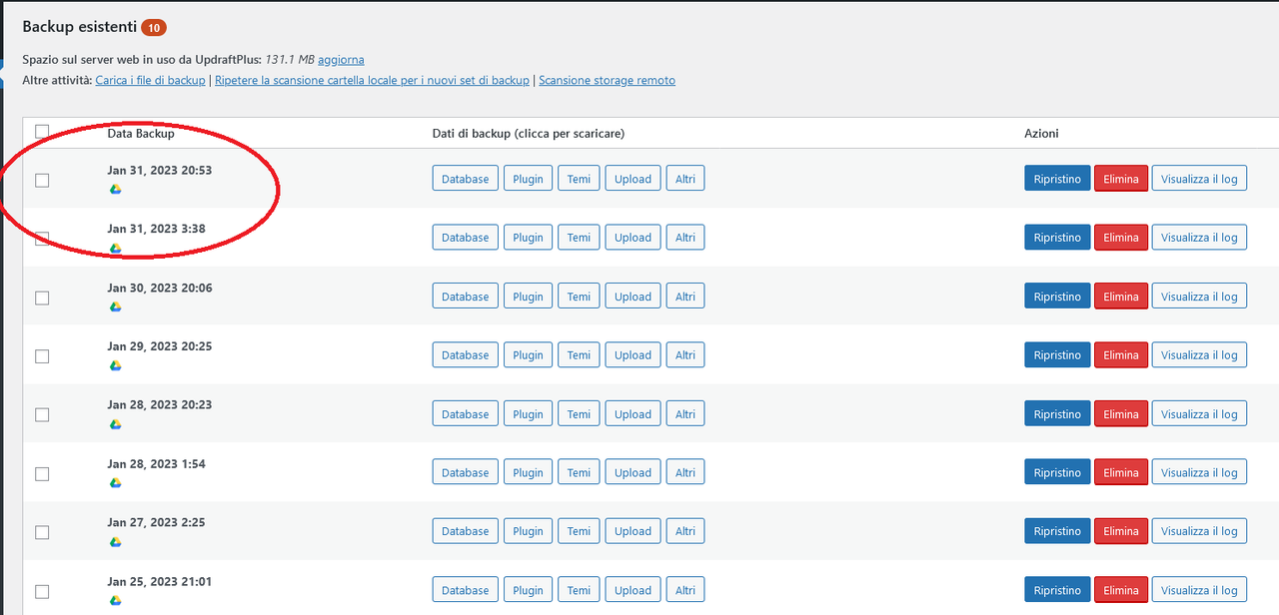
Task: Click Elimina for Jan 28 20:23 backup
Action: (1121, 414)
